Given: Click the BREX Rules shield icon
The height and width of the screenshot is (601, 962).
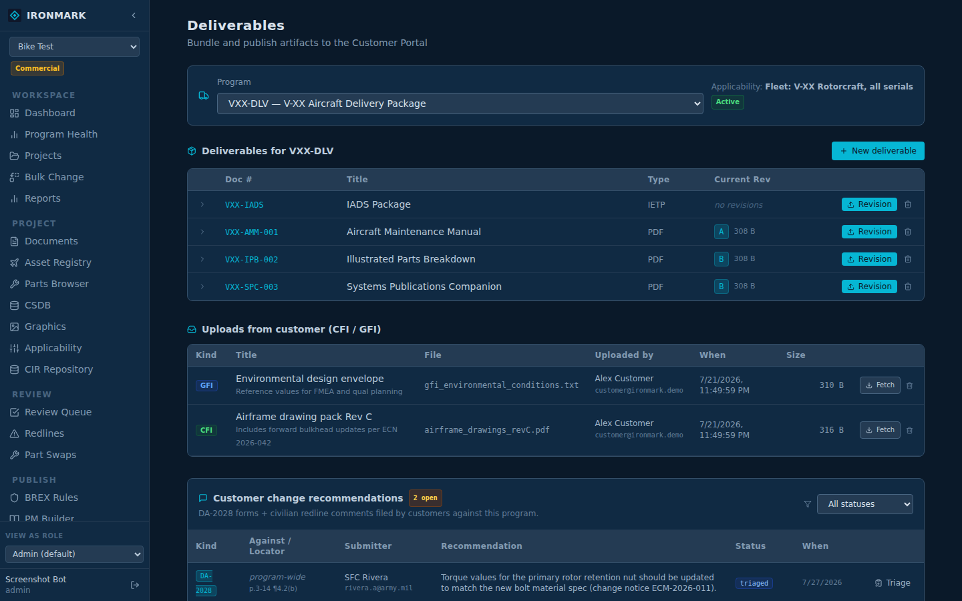Looking at the screenshot, I should tap(14, 497).
